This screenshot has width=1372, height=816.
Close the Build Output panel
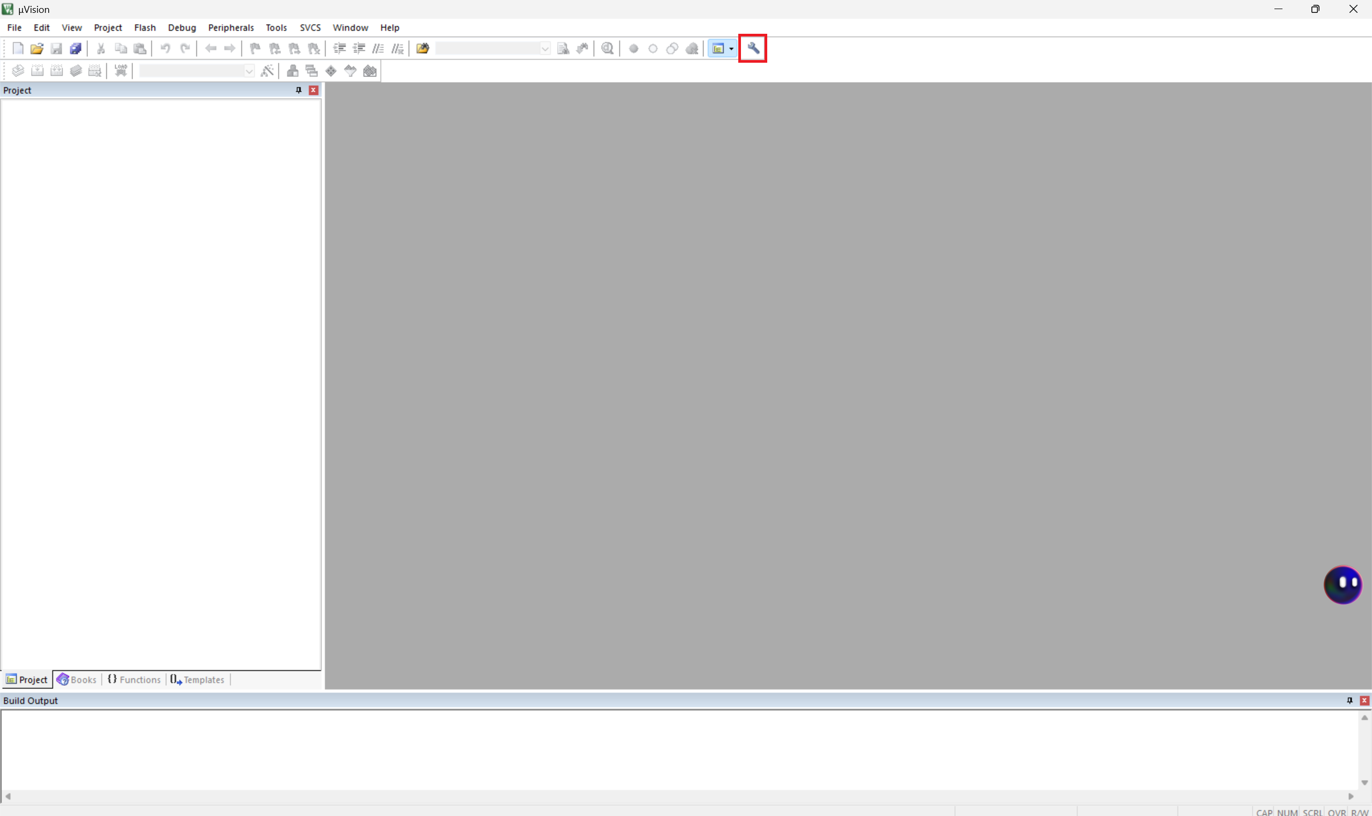[x=1364, y=701]
